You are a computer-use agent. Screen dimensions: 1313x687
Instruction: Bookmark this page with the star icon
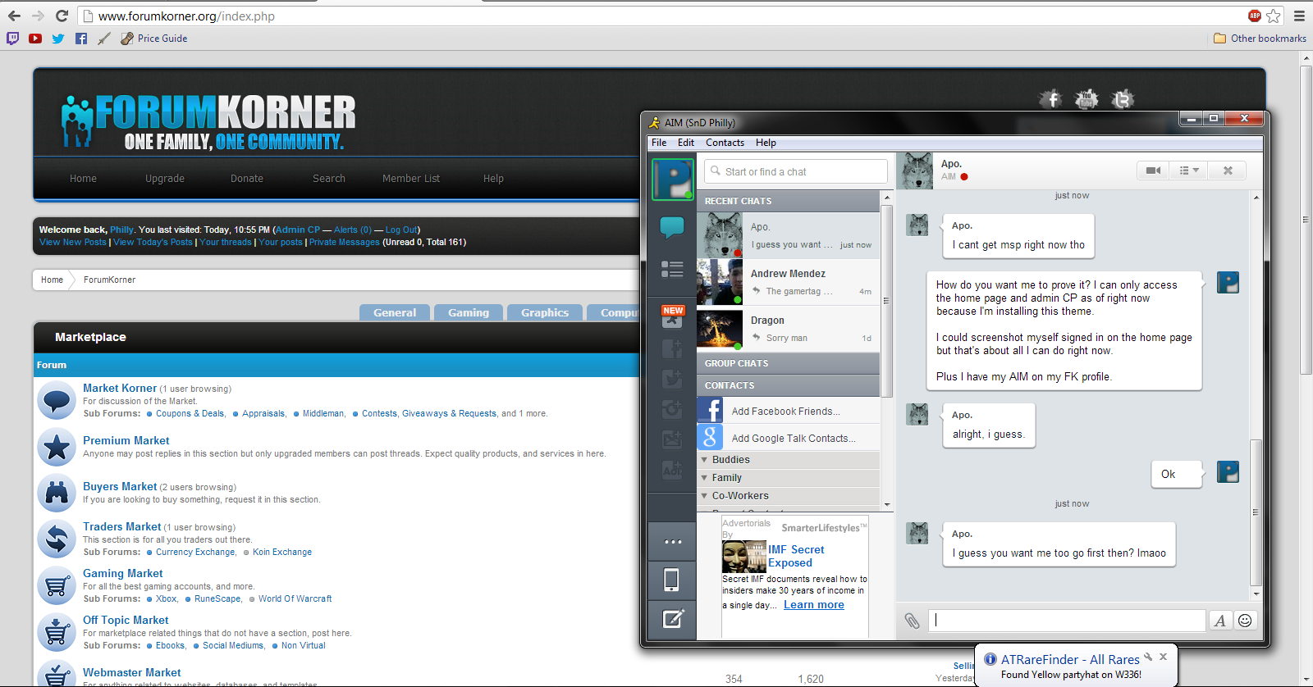tap(1274, 16)
